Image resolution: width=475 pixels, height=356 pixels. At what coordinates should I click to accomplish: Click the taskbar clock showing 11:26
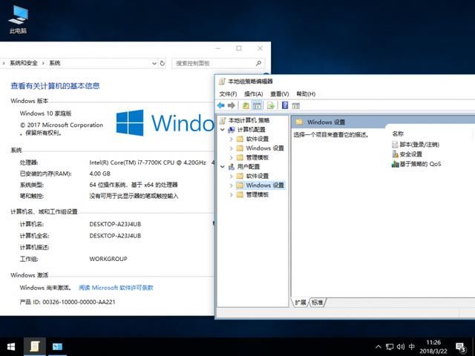coord(433,346)
